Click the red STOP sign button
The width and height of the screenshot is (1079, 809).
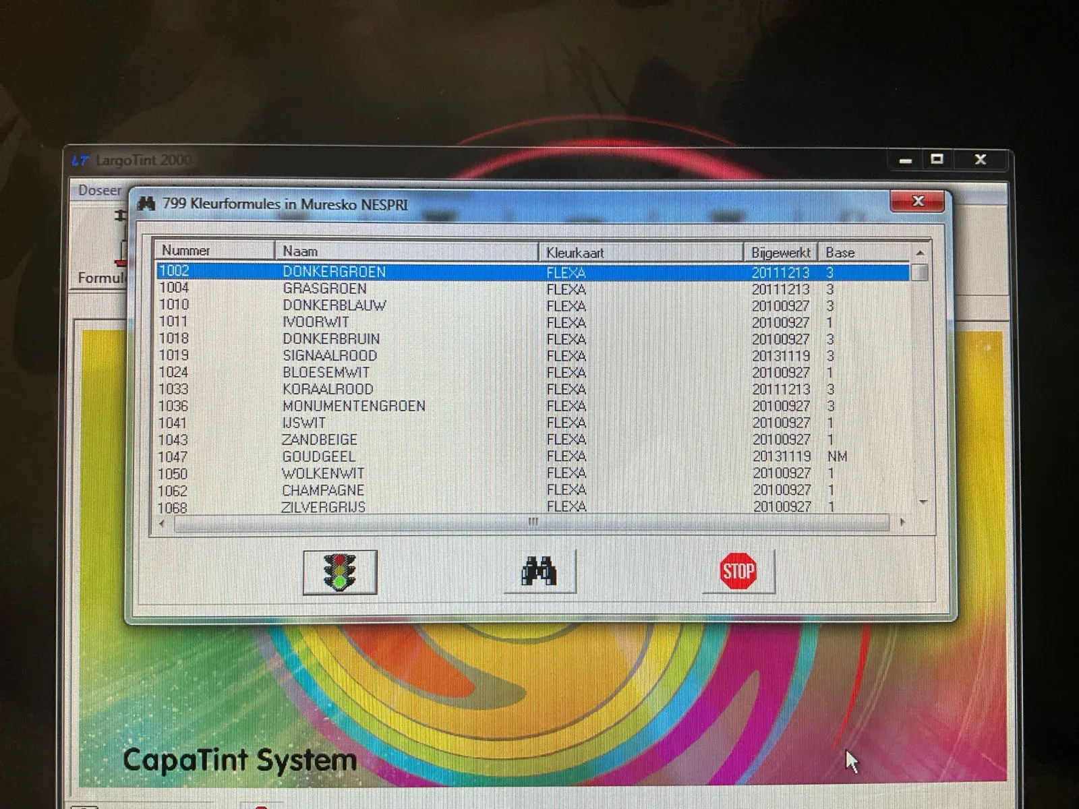(738, 572)
